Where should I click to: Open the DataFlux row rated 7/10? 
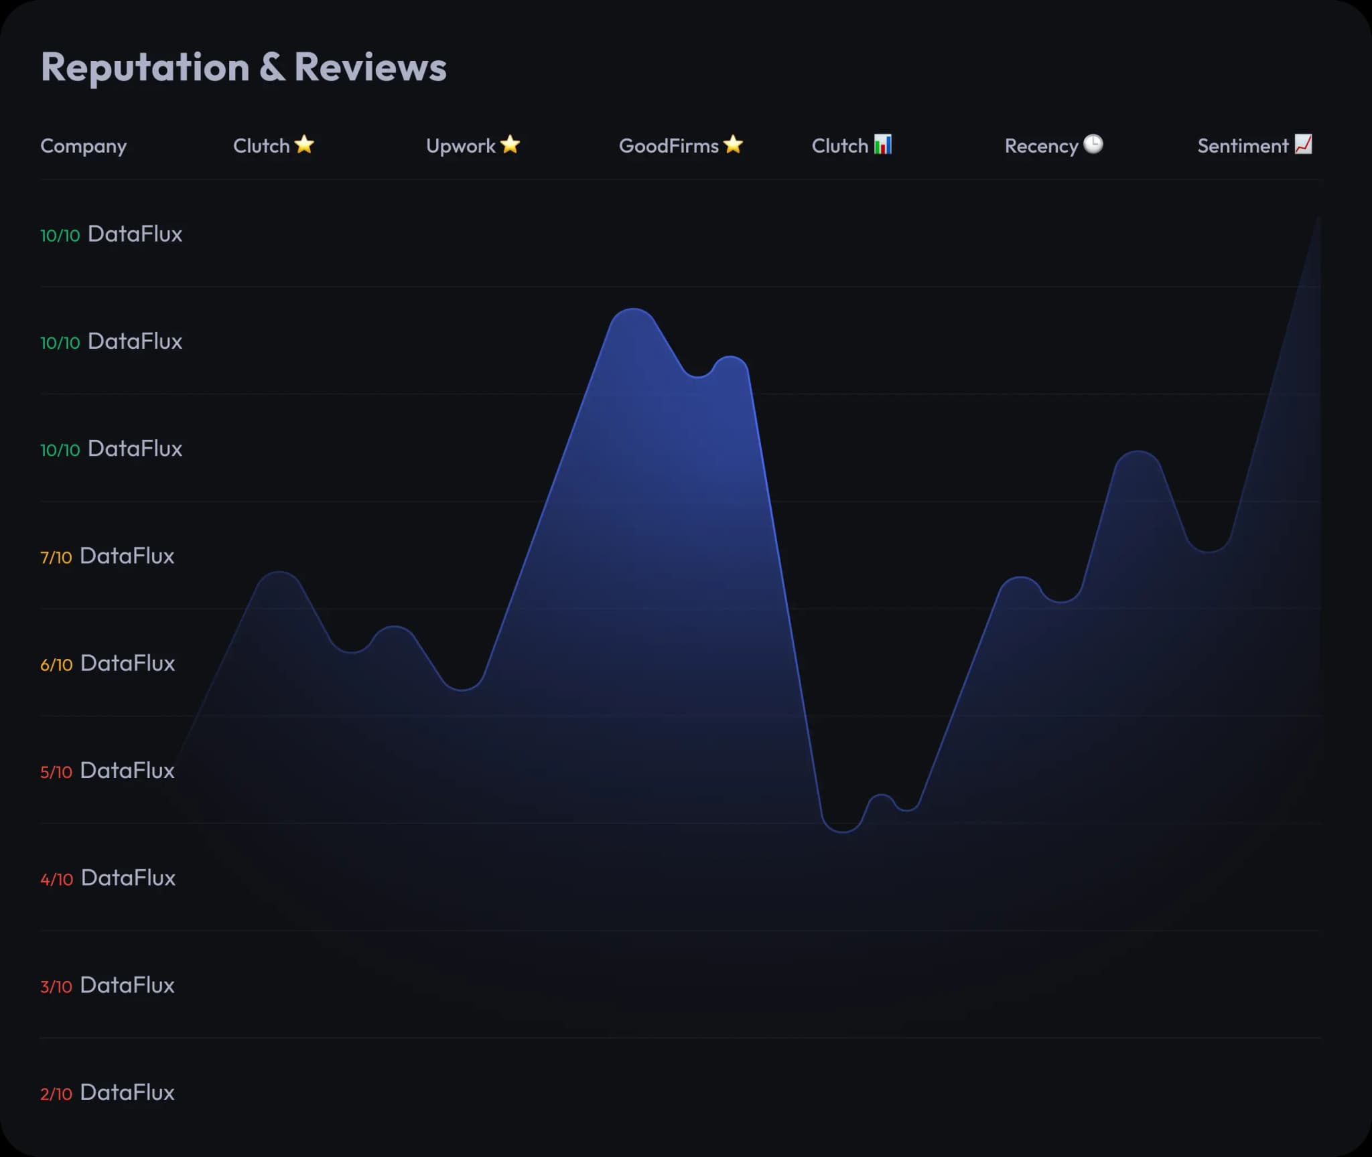click(x=127, y=556)
